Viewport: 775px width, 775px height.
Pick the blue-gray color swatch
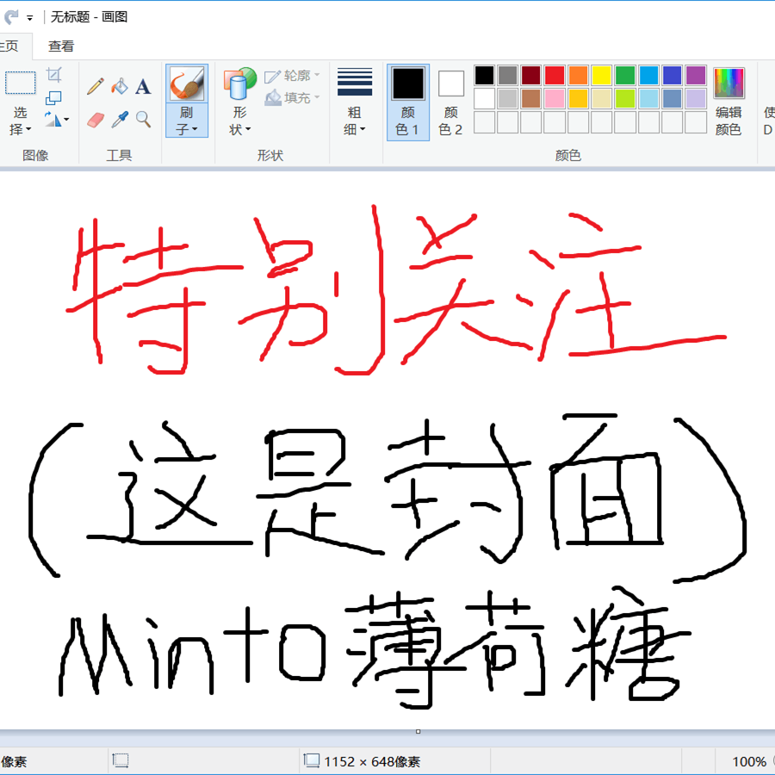tap(673, 99)
